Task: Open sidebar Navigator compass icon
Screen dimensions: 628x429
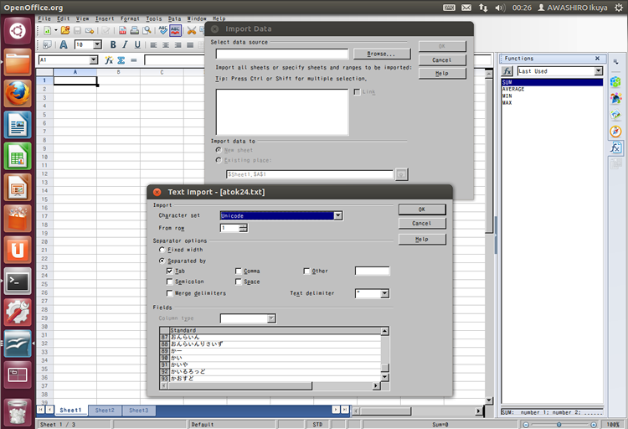Action: 615,131
